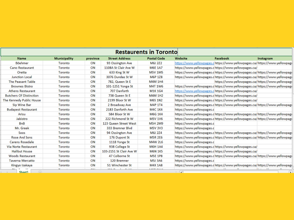Select the Via Norte Restaurant cell
This screenshot has height=220, width=294.
click(x=22, y=147)
